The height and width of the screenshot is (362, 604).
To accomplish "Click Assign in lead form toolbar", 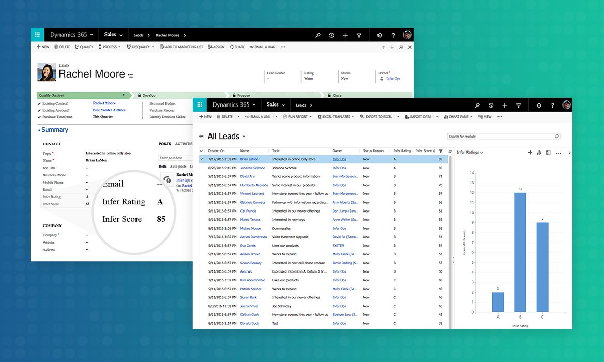I will coord(216,47).
